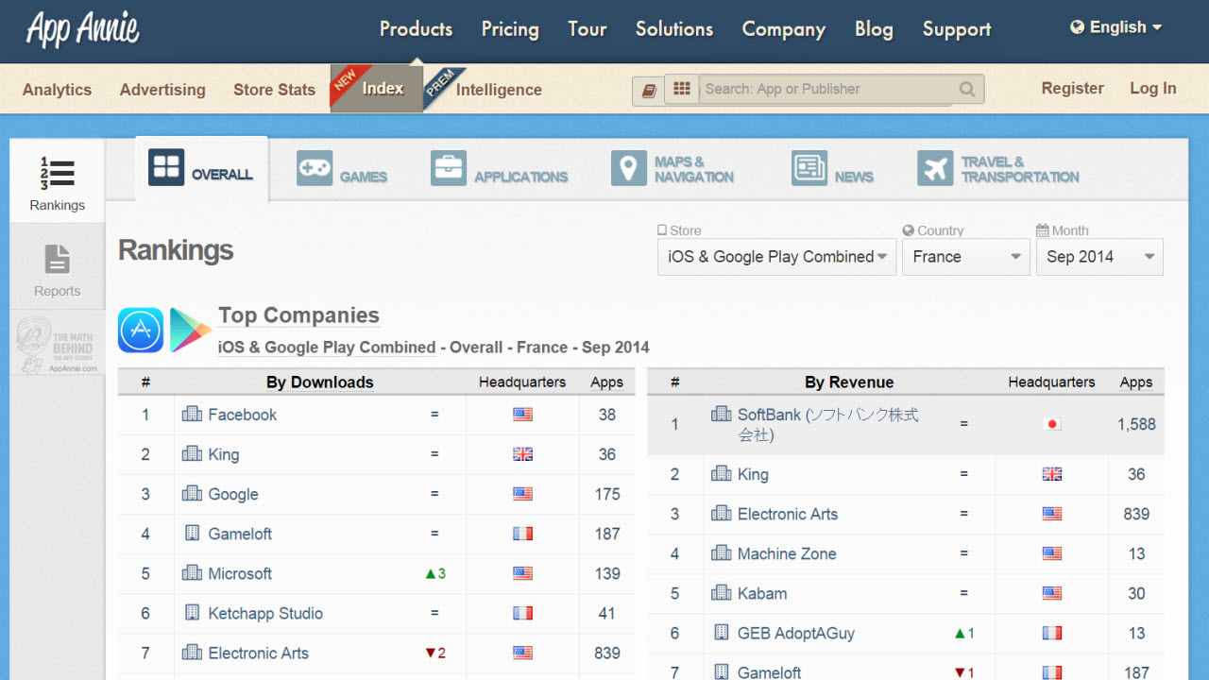This screenshot has height=680, width=1209.
Task: Switch to the Overall tab
Action: point(202,169)
